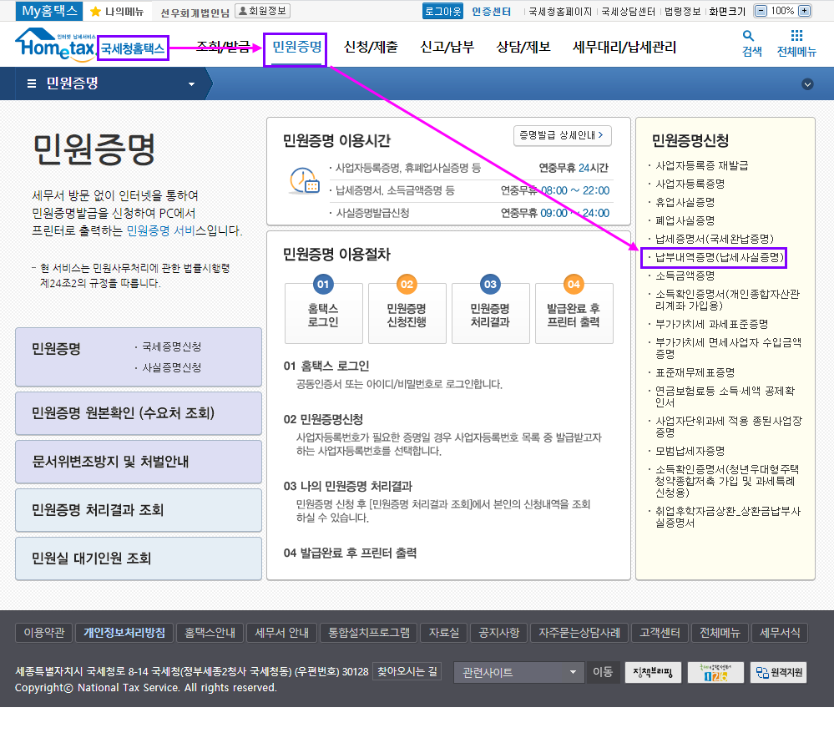Click the 로그아웃 button
Screen dimensions: 834x743
[442, 11]
